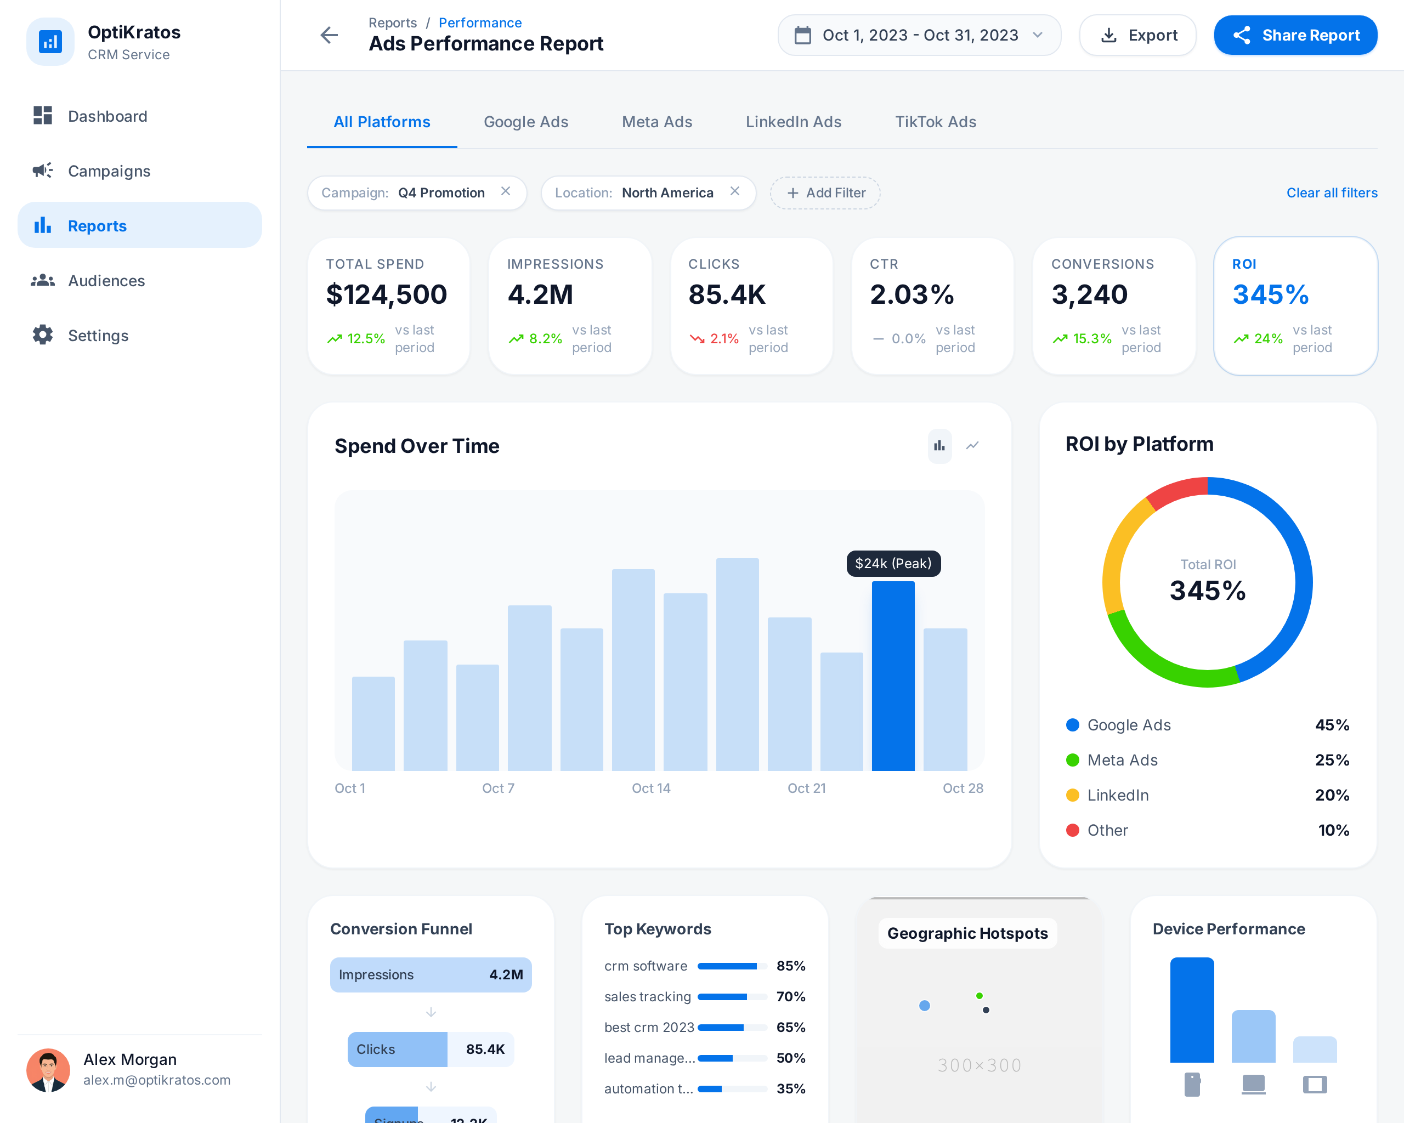Remove the Q4 Promotion campaign filter

[506, 191]
